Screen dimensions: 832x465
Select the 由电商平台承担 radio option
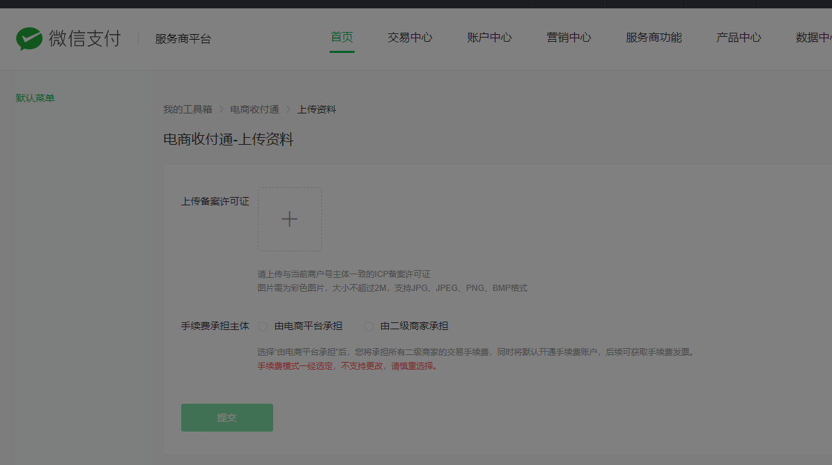(x=263, y=326)
